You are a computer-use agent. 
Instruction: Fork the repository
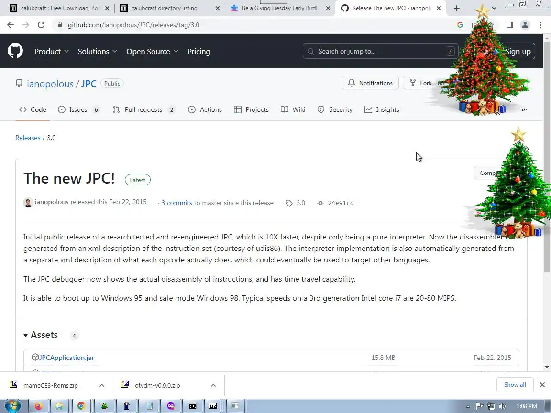click(x=420, y=83)
